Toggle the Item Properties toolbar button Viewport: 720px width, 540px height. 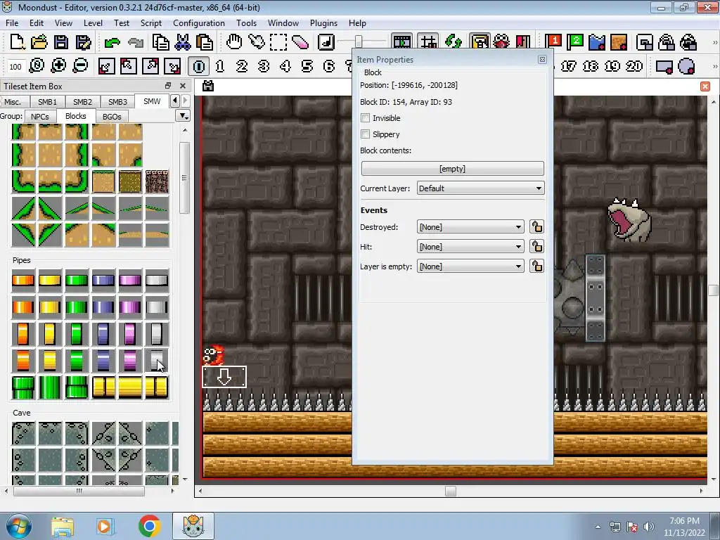[x=480, y=42]
